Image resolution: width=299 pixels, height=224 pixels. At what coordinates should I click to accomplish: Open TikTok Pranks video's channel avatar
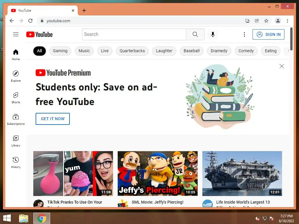coord(39,203)
